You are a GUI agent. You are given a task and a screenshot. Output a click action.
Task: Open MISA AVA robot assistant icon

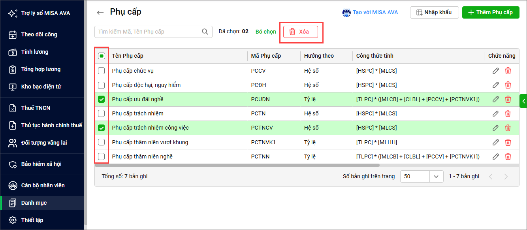pos(346,13)
